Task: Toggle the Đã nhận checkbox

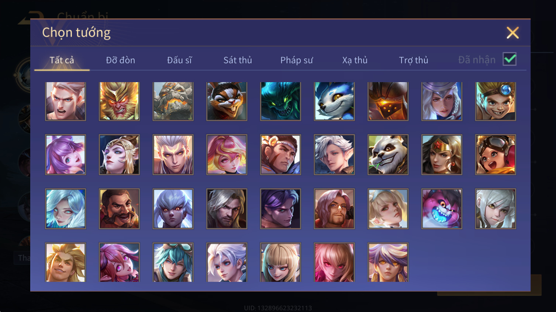Action: click(510, 59)
